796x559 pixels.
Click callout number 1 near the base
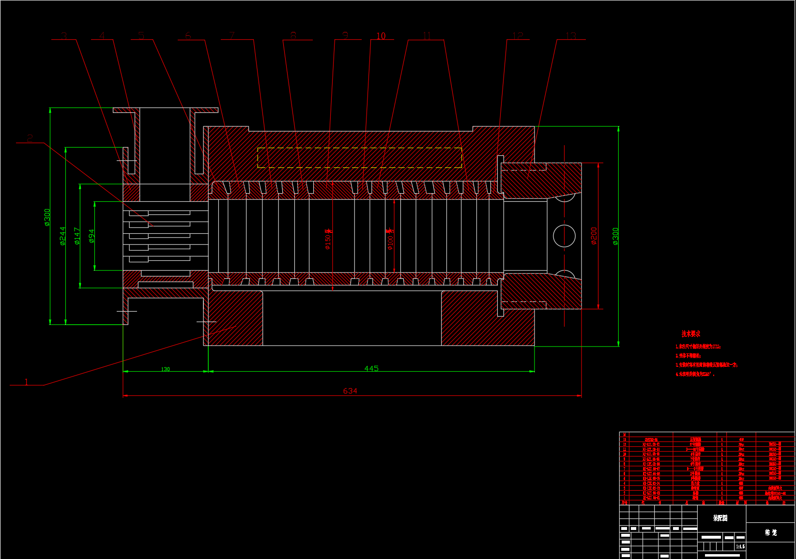pyautogui.click(x=27, y=382)
